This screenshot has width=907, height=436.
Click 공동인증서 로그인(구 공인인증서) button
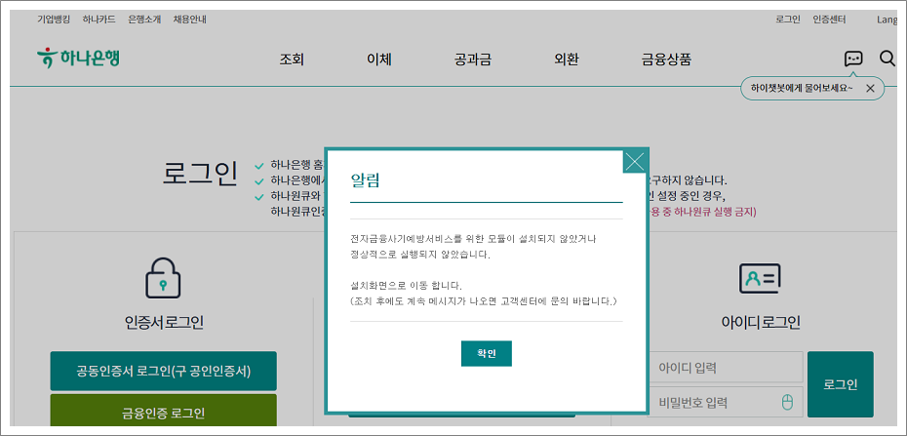(164, 371)
